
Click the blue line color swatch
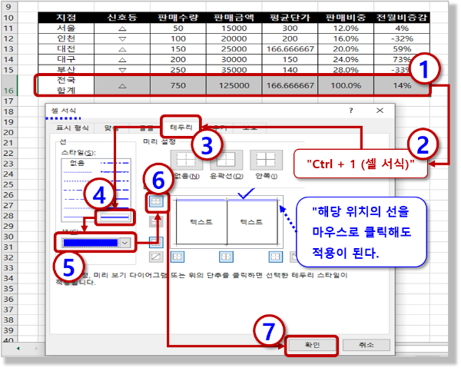(91, 243)
